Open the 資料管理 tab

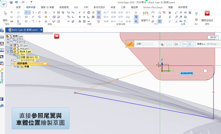point(183,7)
